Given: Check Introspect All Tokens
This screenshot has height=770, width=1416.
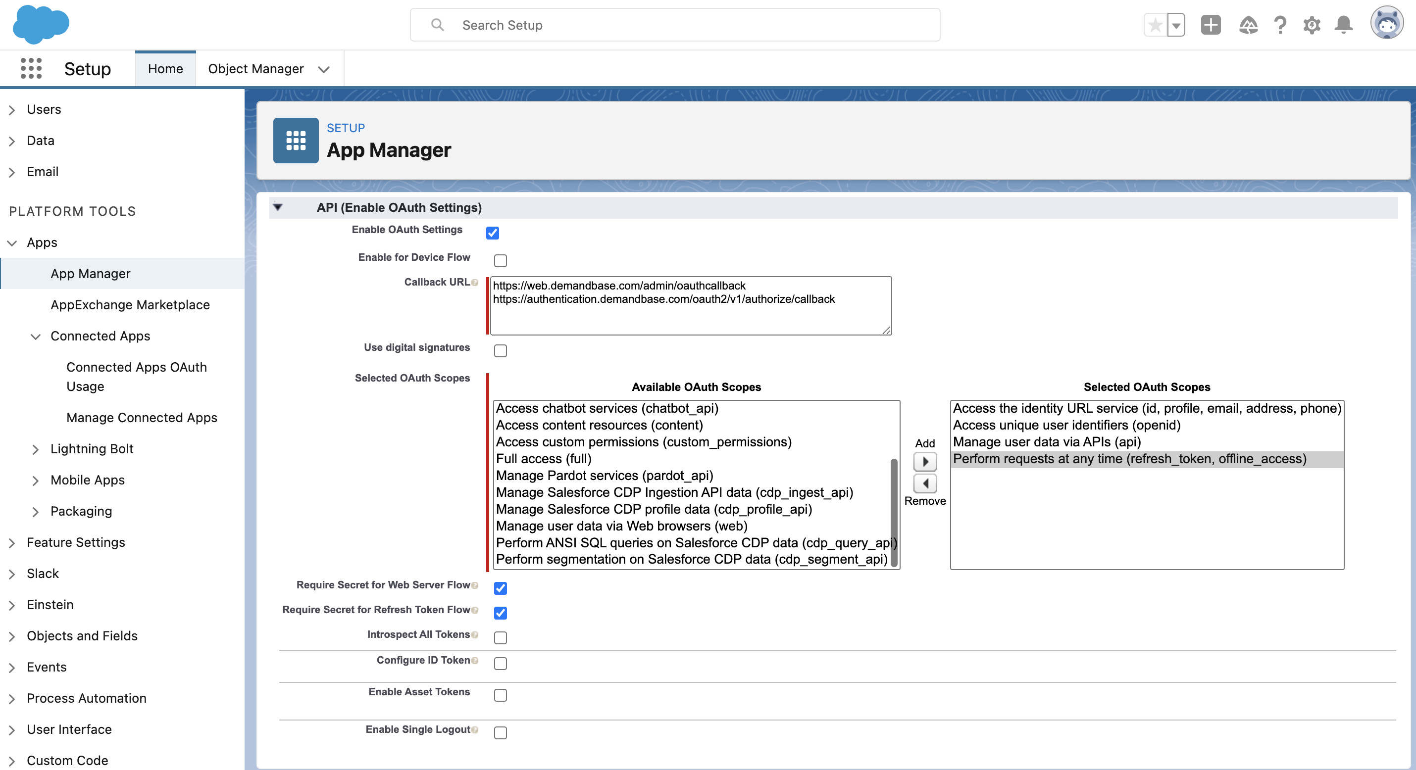Looking at the screenshot, I should (500, 637).
